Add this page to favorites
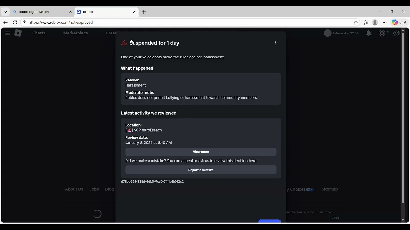Image resolution: width=410 pixels, height=230 pixels. tap(356, 22)
